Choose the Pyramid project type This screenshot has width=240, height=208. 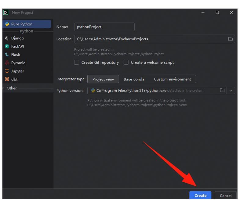coord(18,63)
